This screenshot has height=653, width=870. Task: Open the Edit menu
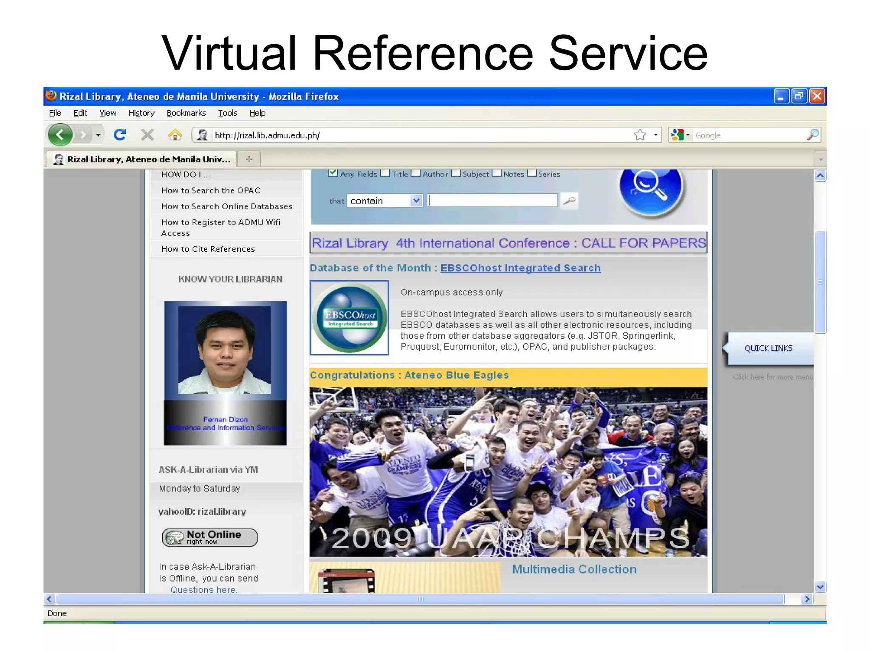point(80,113)
